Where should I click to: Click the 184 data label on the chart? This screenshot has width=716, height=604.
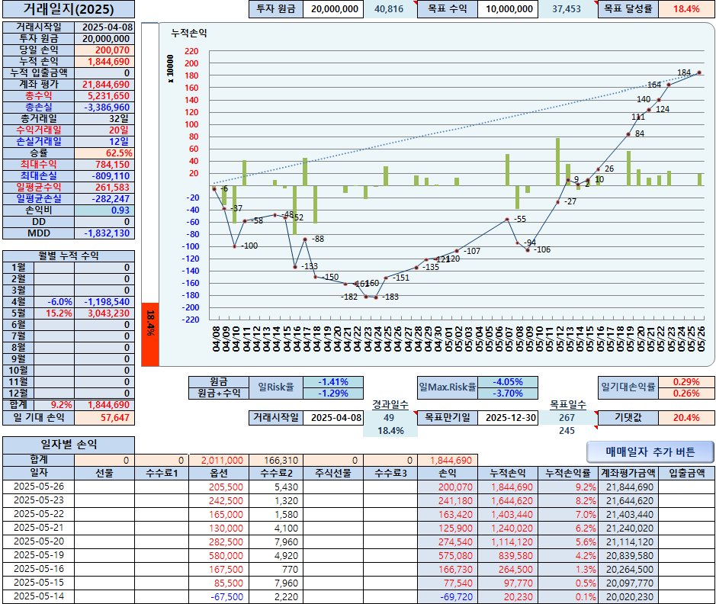683,72
